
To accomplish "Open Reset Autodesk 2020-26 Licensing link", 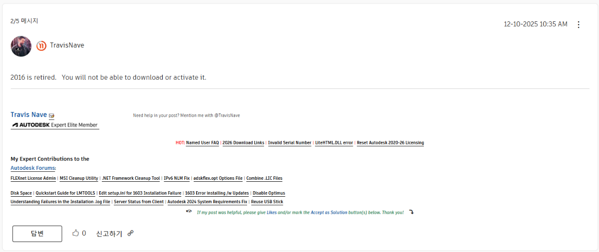I will [390, 143].
